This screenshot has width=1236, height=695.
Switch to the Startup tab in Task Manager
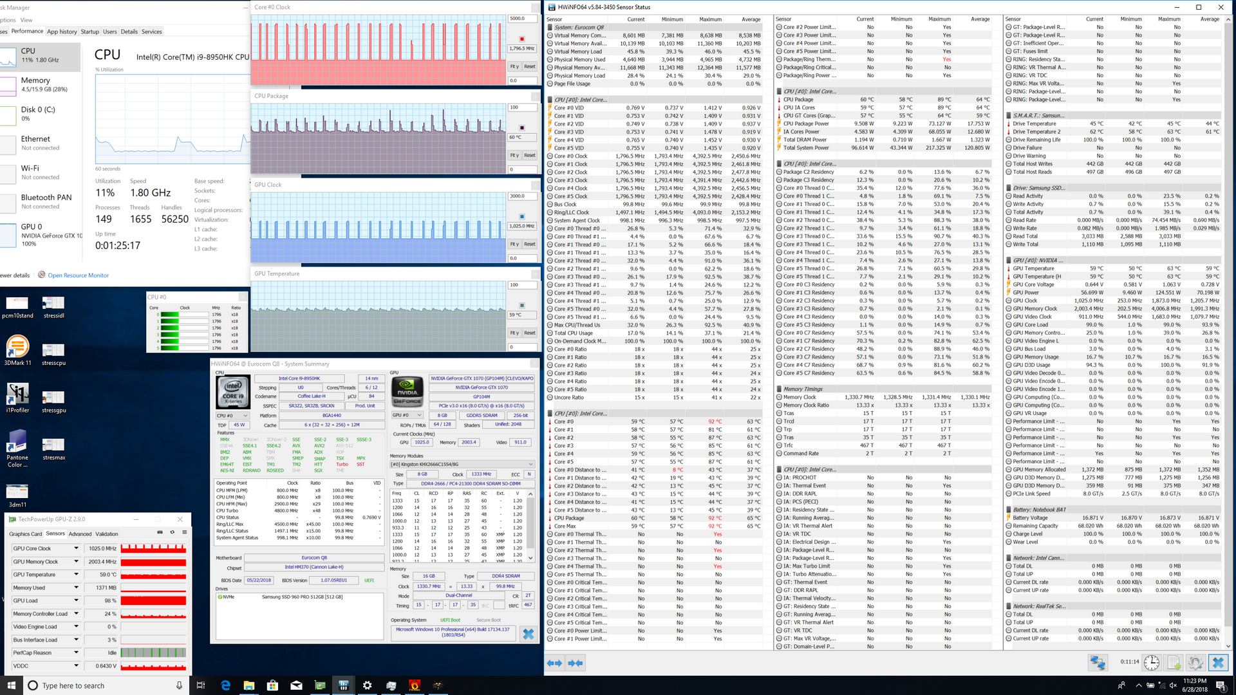pyautogui.click(x=90, y=32)
